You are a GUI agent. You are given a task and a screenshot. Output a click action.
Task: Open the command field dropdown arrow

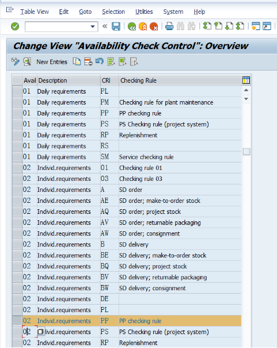pyautogui.click(x=93, y=27)
